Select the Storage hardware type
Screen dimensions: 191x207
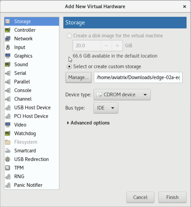pyautogui.click(x=32, y=21)
